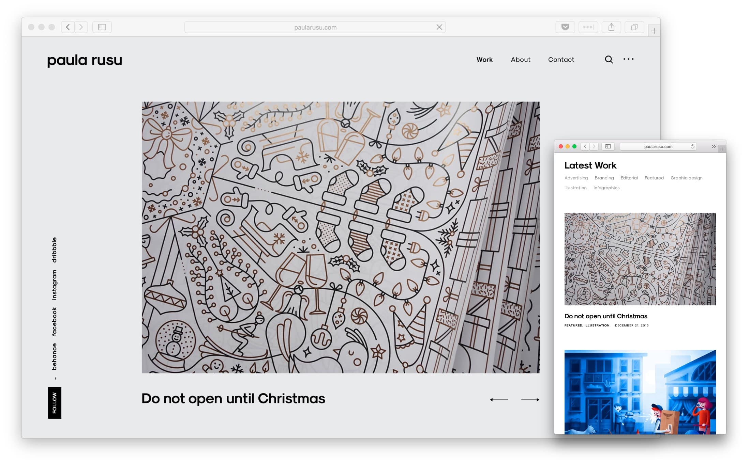This screenshot has width=750, height=464.
Task: Click the stop loading X in address bar
Action: tap(439, 27)
